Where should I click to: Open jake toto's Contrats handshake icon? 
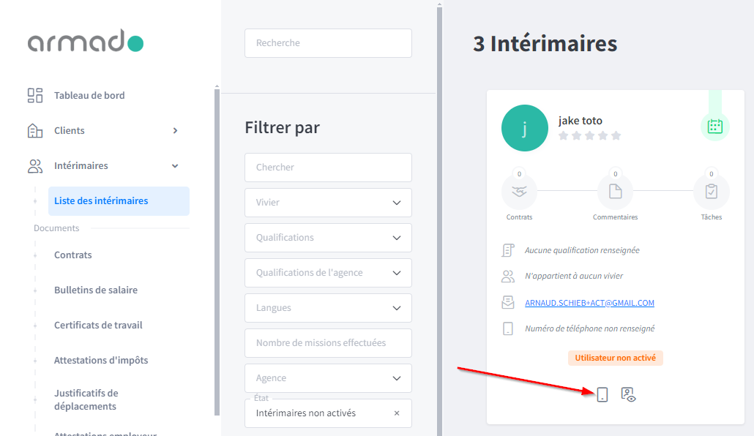(x=519, y=192)
